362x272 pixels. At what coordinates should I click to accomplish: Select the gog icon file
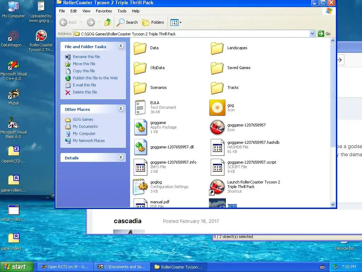222,108
